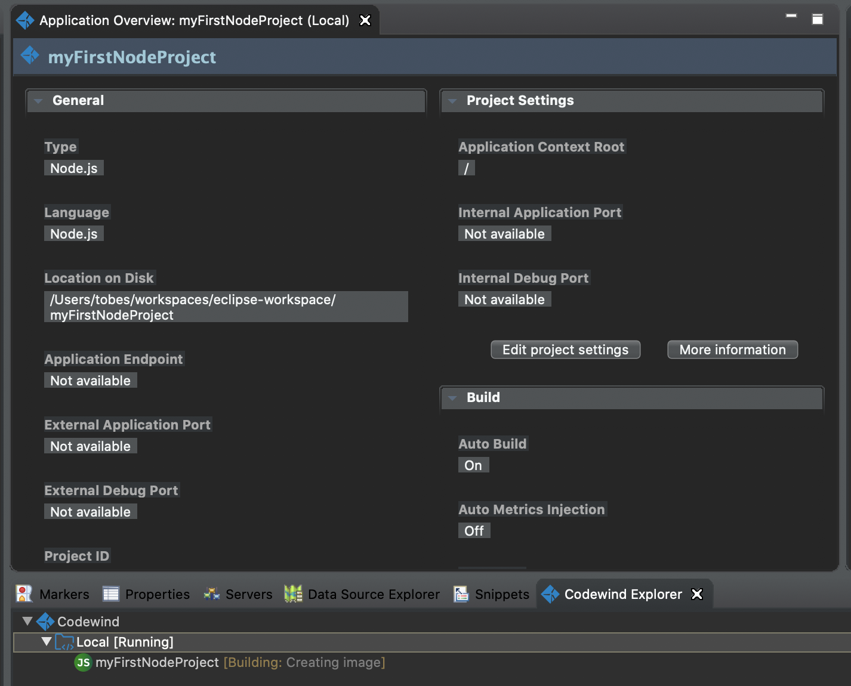Click the Internal Application Port value
Screen dimensions: 851x686
[x=505, y=234]
